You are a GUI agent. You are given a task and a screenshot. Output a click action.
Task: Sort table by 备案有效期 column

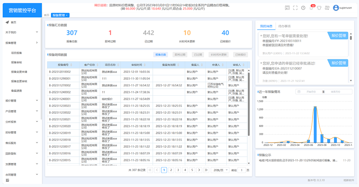coord(178,65)
